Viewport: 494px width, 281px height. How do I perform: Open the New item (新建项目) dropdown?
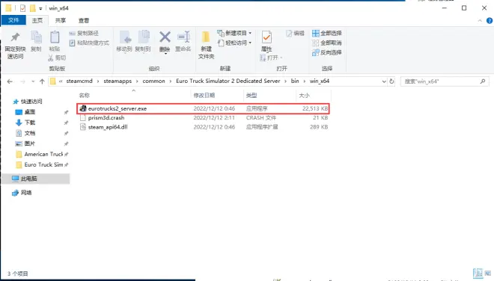[234, 33]
